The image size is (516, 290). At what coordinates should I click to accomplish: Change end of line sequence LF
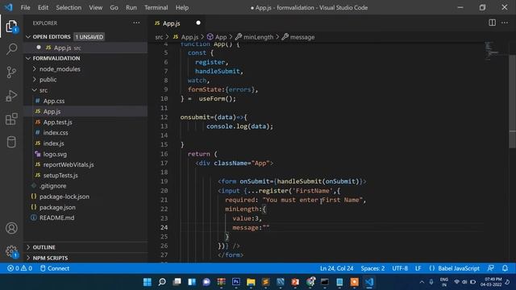(x=418, y=268)
